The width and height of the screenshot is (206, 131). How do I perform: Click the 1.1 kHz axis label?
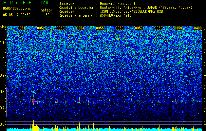(3, 43)
